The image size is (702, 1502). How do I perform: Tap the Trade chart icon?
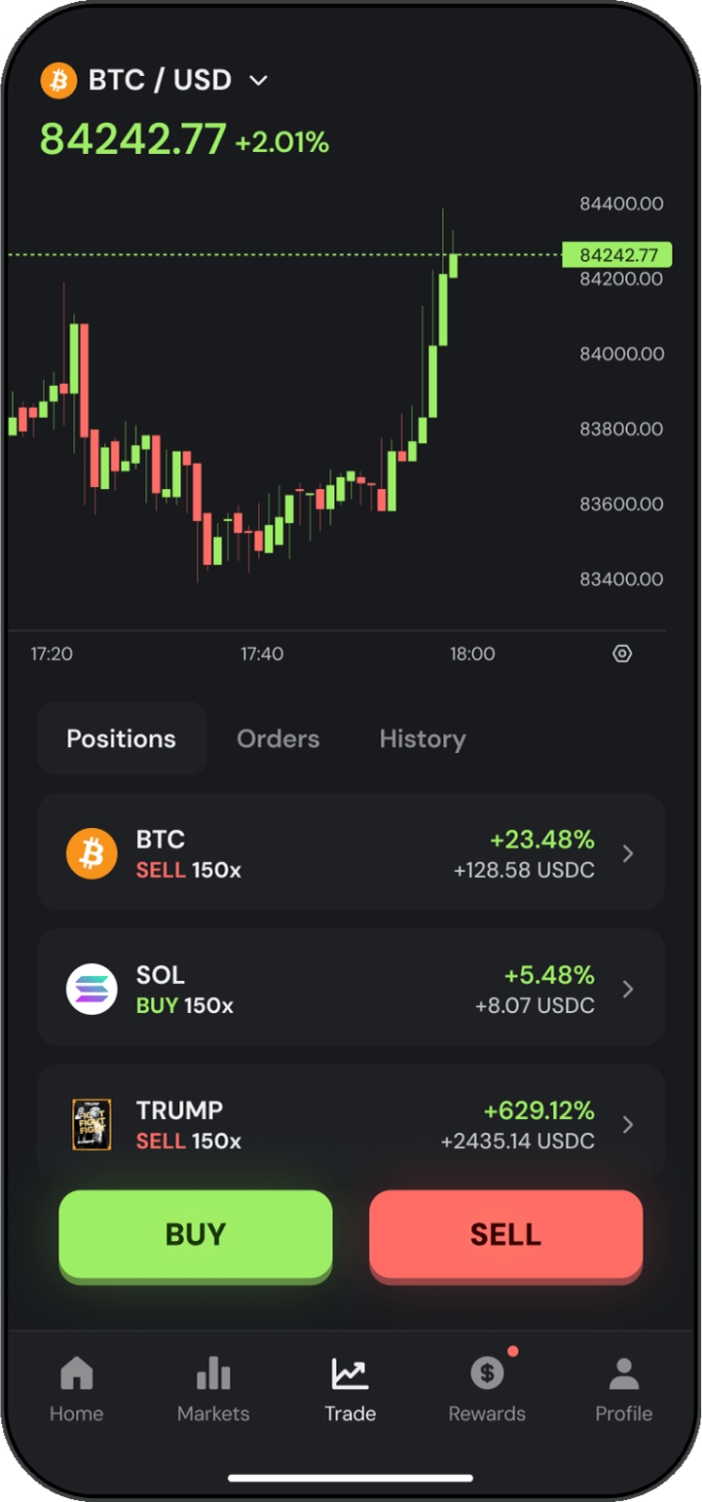pos(350,1374)
